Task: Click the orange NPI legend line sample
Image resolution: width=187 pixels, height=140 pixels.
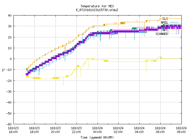Action: pos(174,30)
